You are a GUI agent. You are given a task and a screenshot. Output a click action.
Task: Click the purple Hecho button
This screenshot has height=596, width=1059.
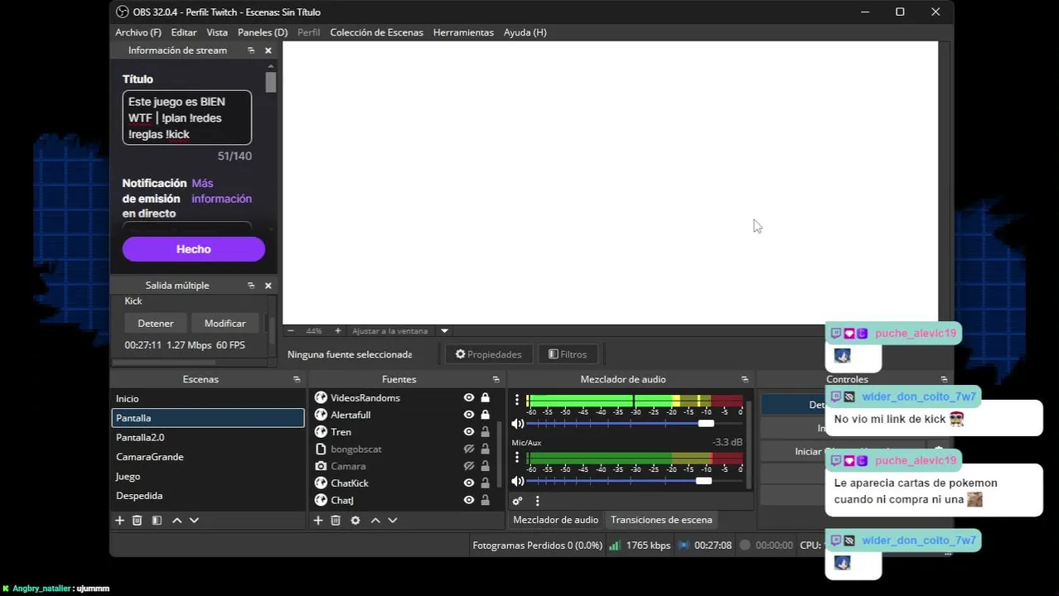pyautogui.click(x=194, y=249)
